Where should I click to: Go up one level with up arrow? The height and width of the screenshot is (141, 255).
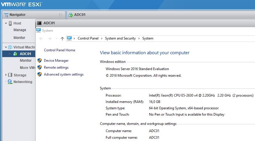[x=62, y=39]
